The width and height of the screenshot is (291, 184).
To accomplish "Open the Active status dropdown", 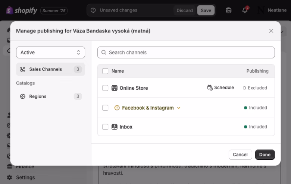I will tap(50, 53).
